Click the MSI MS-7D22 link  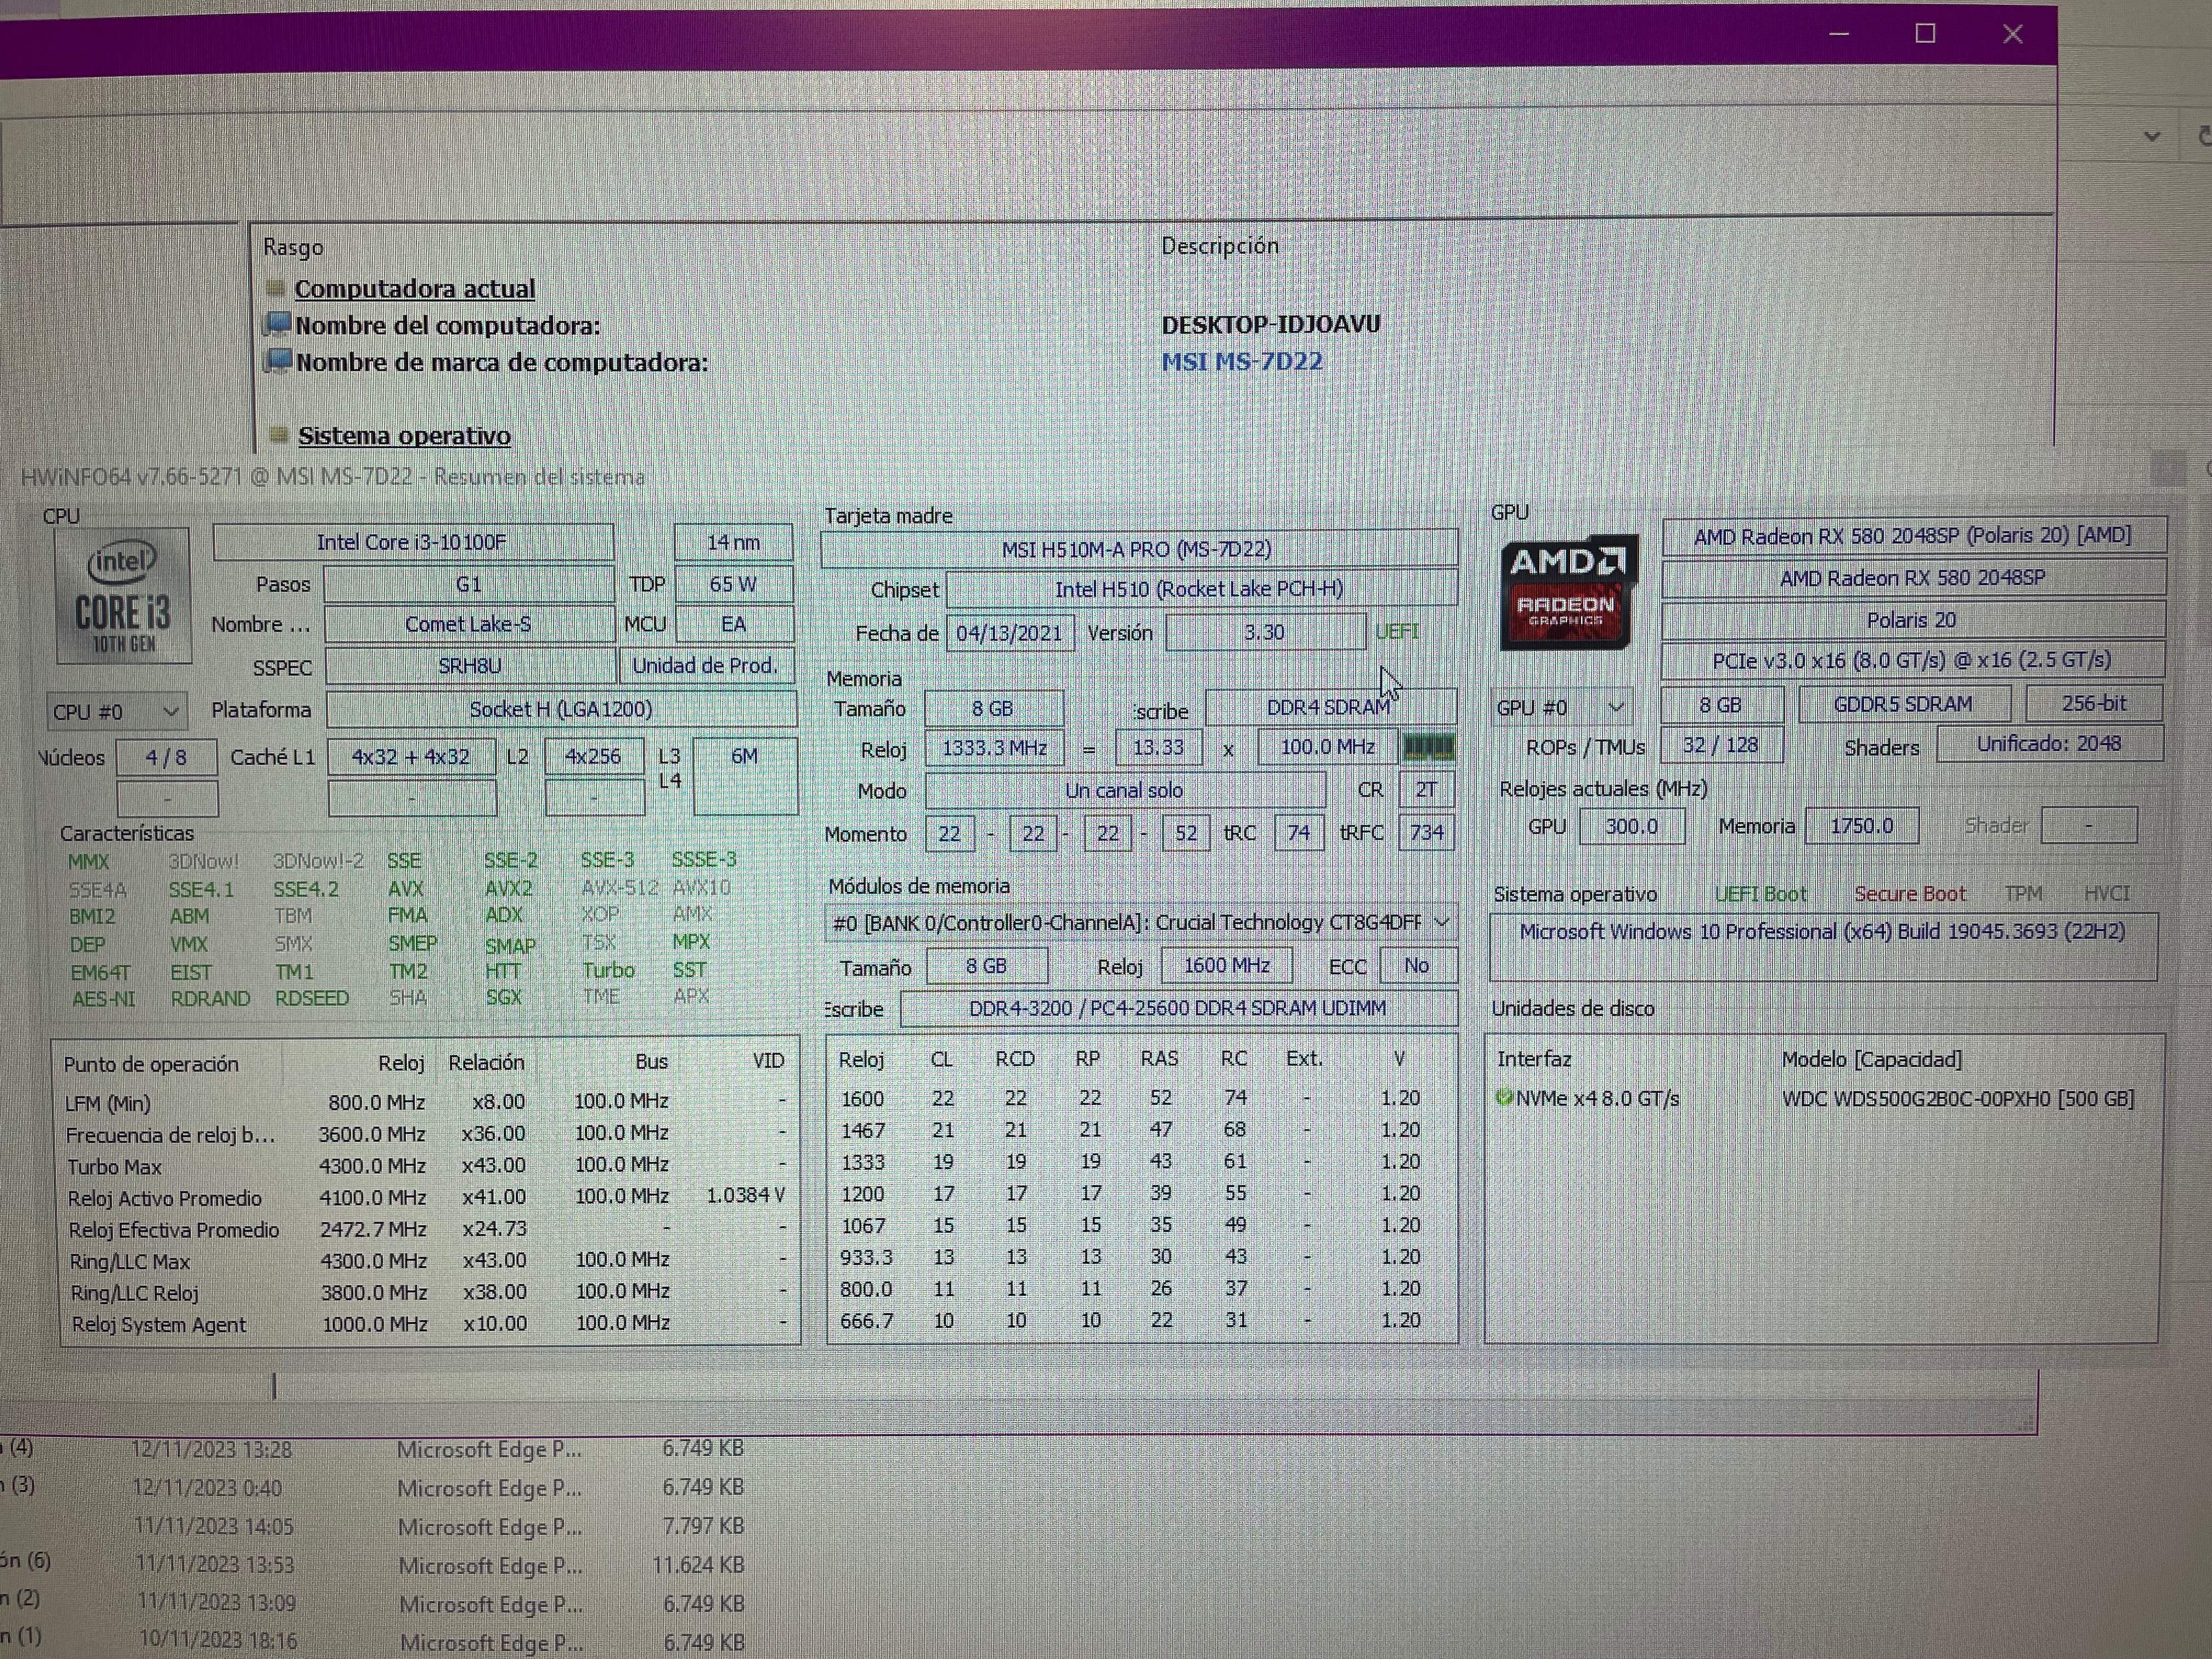1241,362
